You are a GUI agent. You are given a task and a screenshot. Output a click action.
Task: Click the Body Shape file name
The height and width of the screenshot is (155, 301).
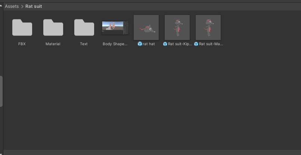115,44
